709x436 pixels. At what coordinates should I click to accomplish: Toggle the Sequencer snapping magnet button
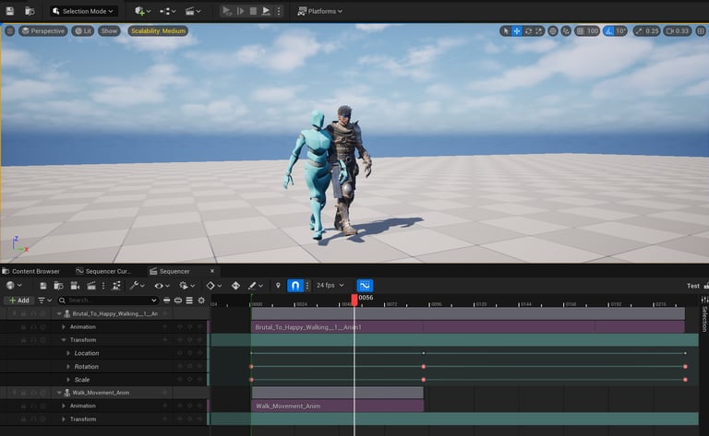[294, 286]
